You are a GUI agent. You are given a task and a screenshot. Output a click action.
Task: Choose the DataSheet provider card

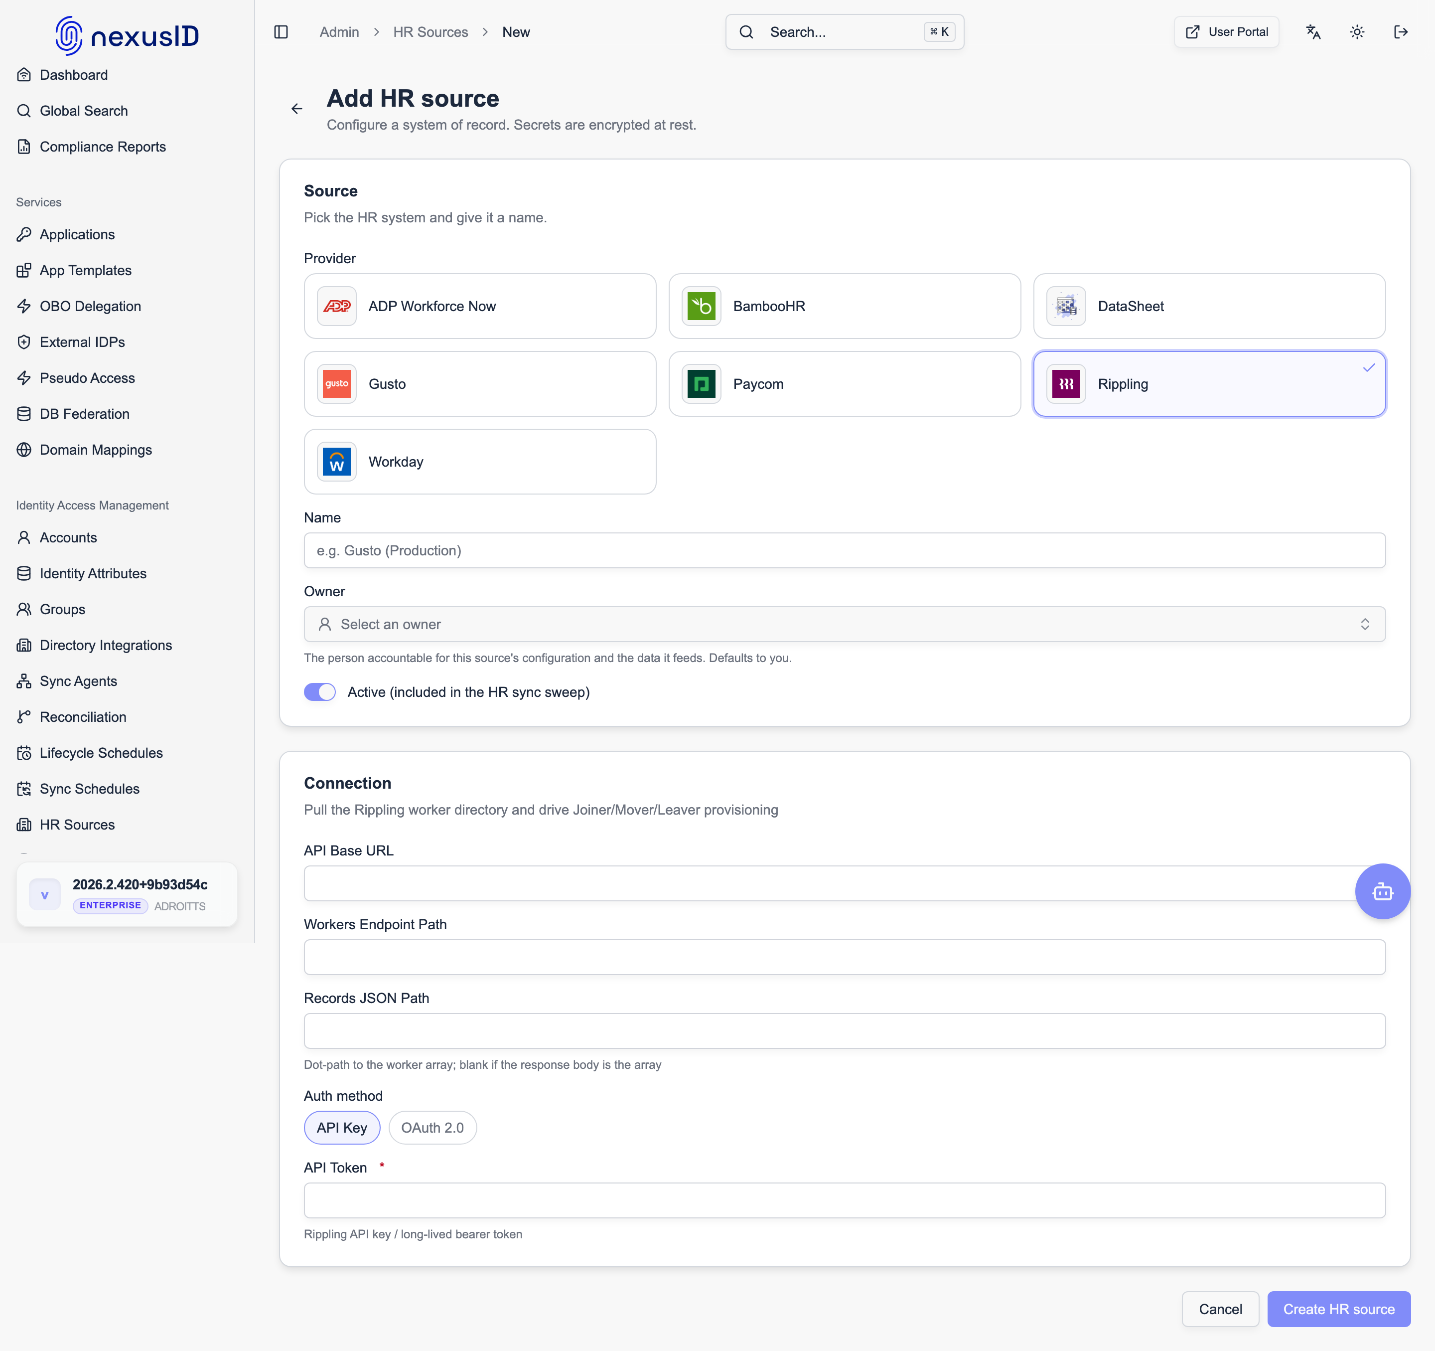[x=1209, y=306]
